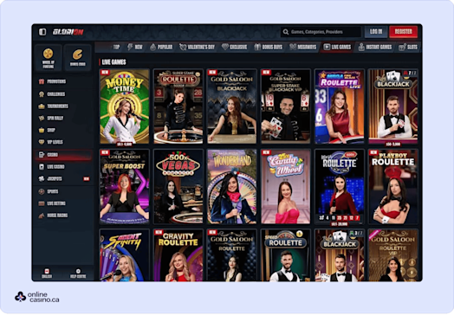This screenshot has height=322, width=454.
Task: Open the Speed Roulette game
Action: (286, 255)
